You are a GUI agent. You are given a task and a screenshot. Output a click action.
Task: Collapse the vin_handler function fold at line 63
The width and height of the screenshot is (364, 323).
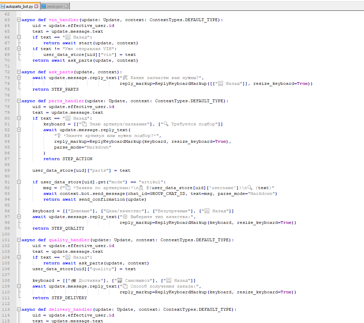coord(19,20)
